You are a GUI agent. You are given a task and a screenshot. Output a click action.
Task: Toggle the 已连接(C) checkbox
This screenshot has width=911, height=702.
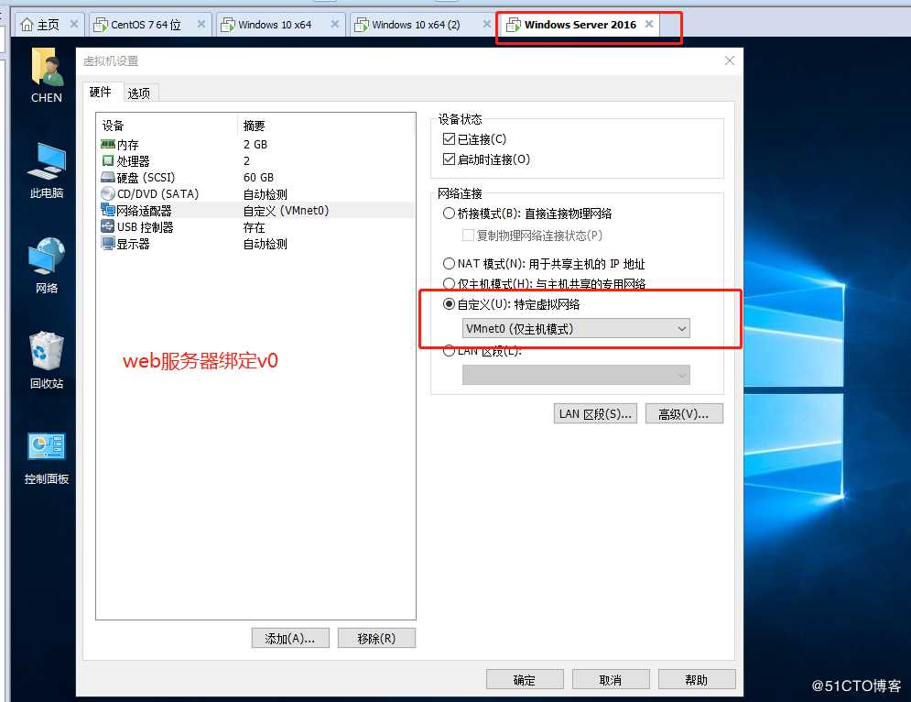coord(449,139)
